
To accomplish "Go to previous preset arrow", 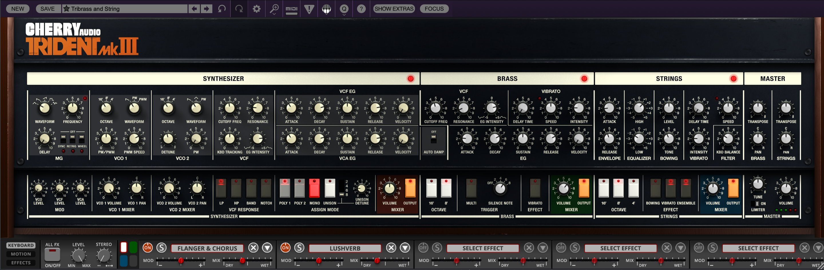I will tap(194, 9).
